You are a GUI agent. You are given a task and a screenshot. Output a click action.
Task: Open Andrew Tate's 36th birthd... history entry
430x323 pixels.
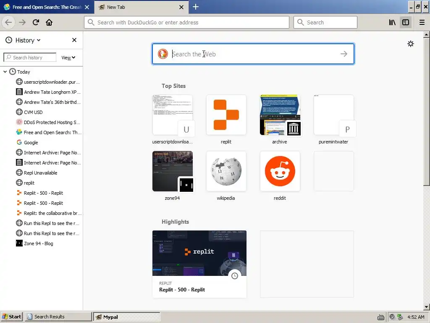48,102
